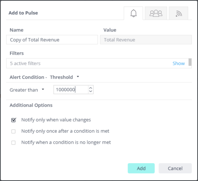Decrease threshold value with down arrow

click(x=91, y=92)
